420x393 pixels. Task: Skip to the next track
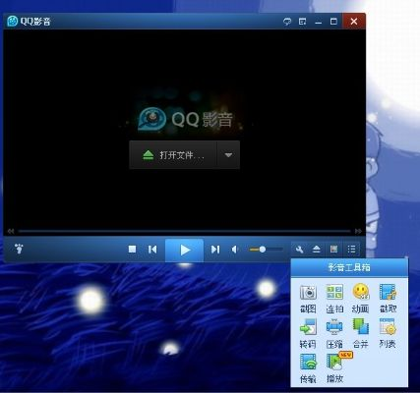pyautogui.click(x=215, y=250)
